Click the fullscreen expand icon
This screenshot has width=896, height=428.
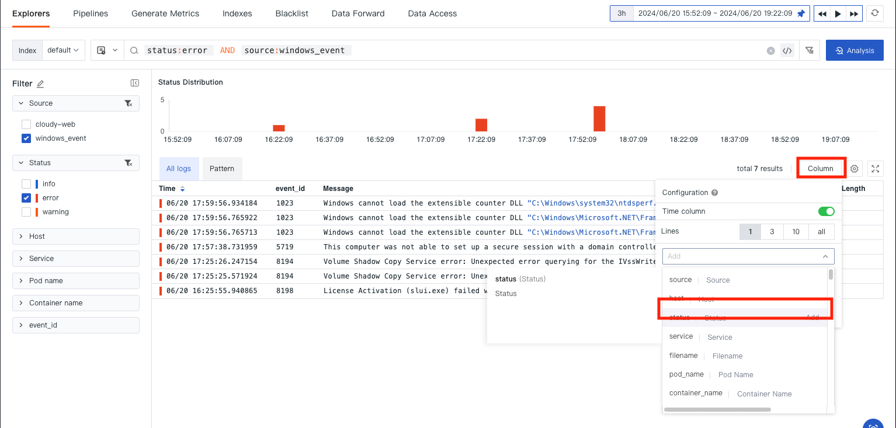[x=875, y=169]
